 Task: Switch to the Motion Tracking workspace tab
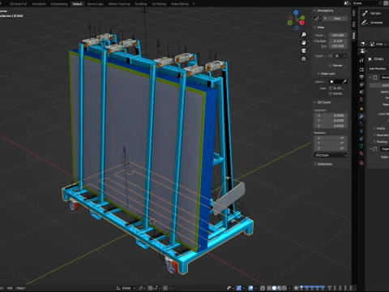(x=119, y=4)
